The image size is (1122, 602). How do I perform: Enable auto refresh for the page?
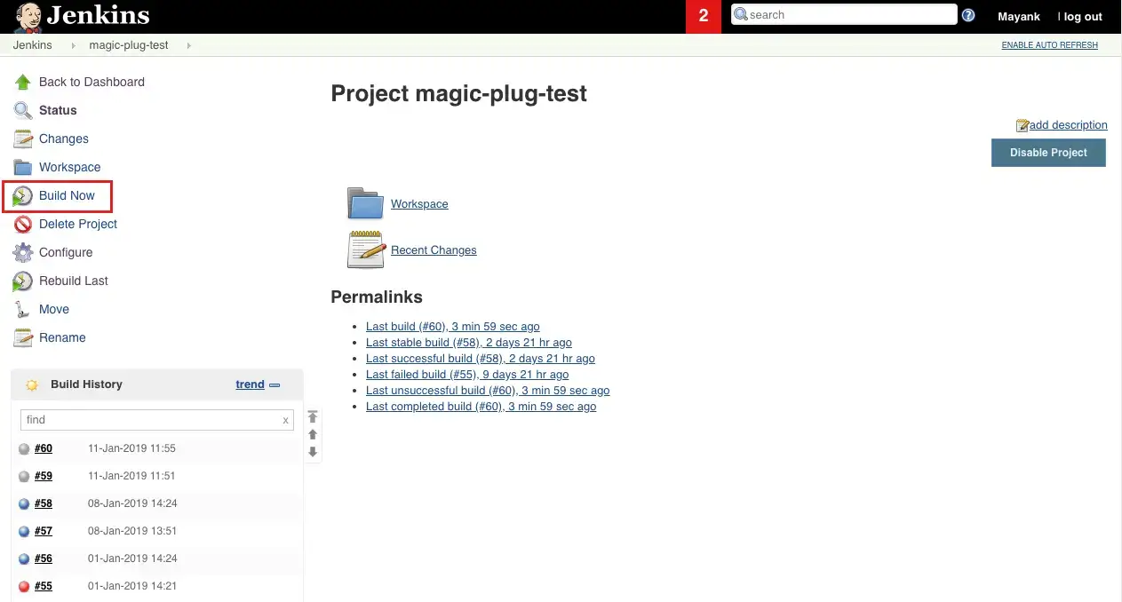[1049, 44]
